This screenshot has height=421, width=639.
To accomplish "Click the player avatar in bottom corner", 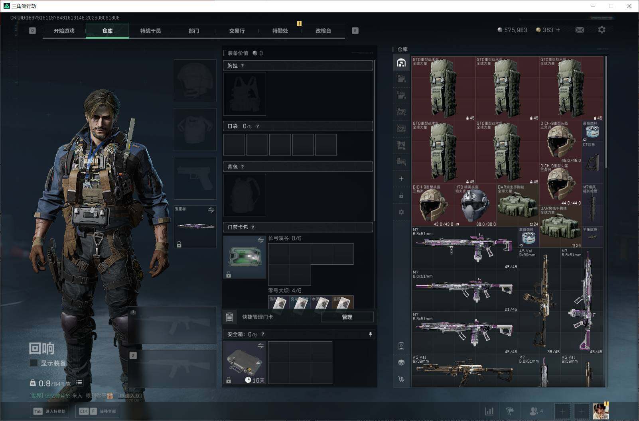I will click(601, 411).
